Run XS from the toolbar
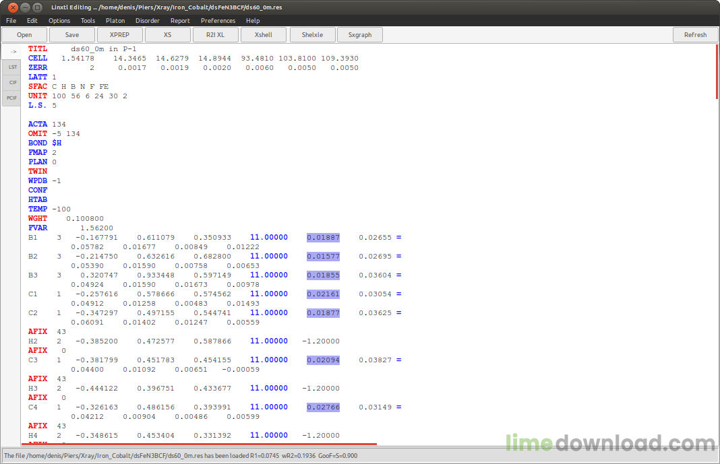 point(168,35)
